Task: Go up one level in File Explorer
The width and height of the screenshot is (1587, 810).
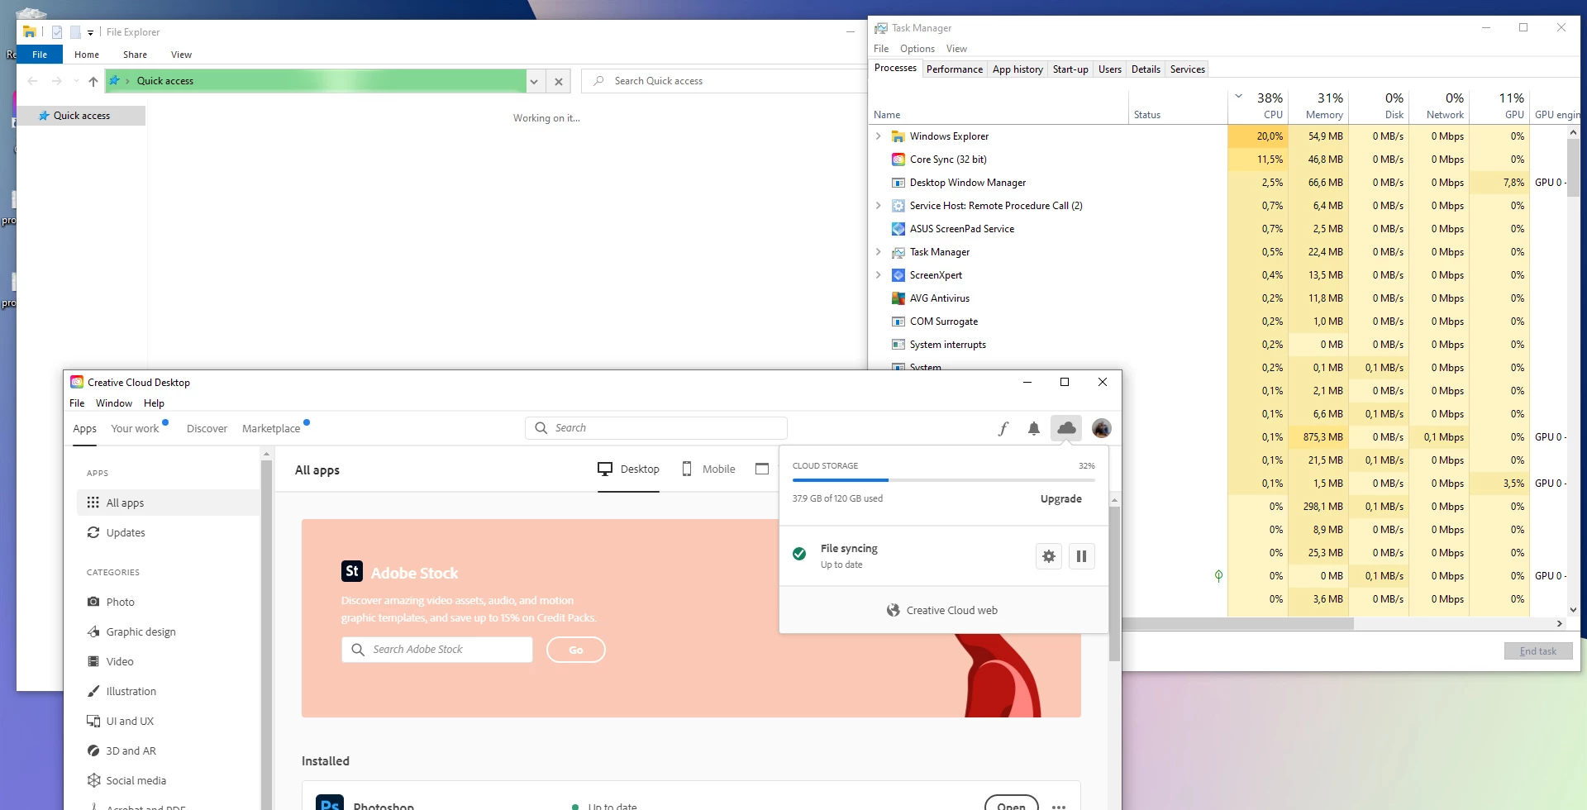Action: [93, 81]
